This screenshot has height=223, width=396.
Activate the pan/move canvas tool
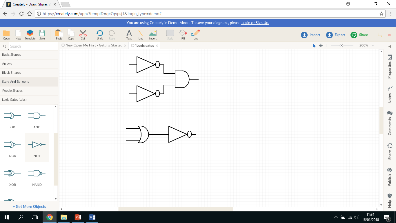point(320,46)
